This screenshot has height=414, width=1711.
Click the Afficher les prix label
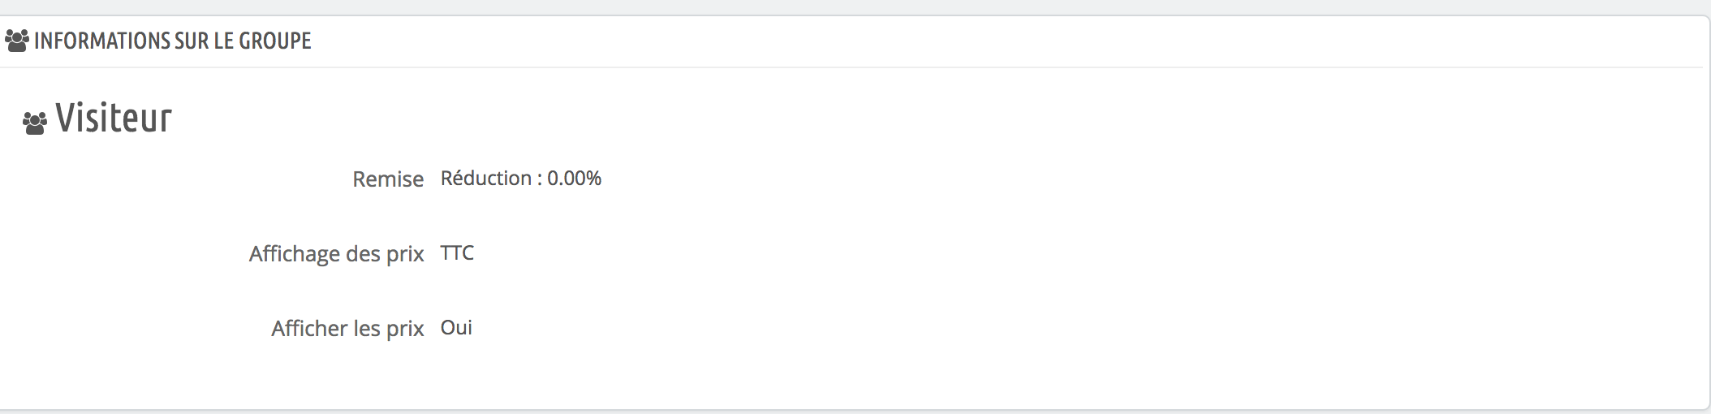coord(347,329)
